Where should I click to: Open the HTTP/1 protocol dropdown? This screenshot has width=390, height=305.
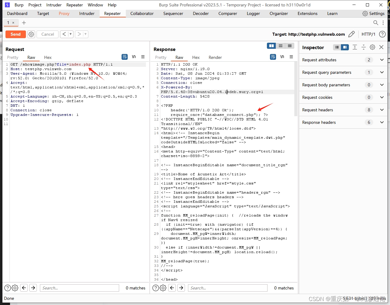(x=368, y=34)
